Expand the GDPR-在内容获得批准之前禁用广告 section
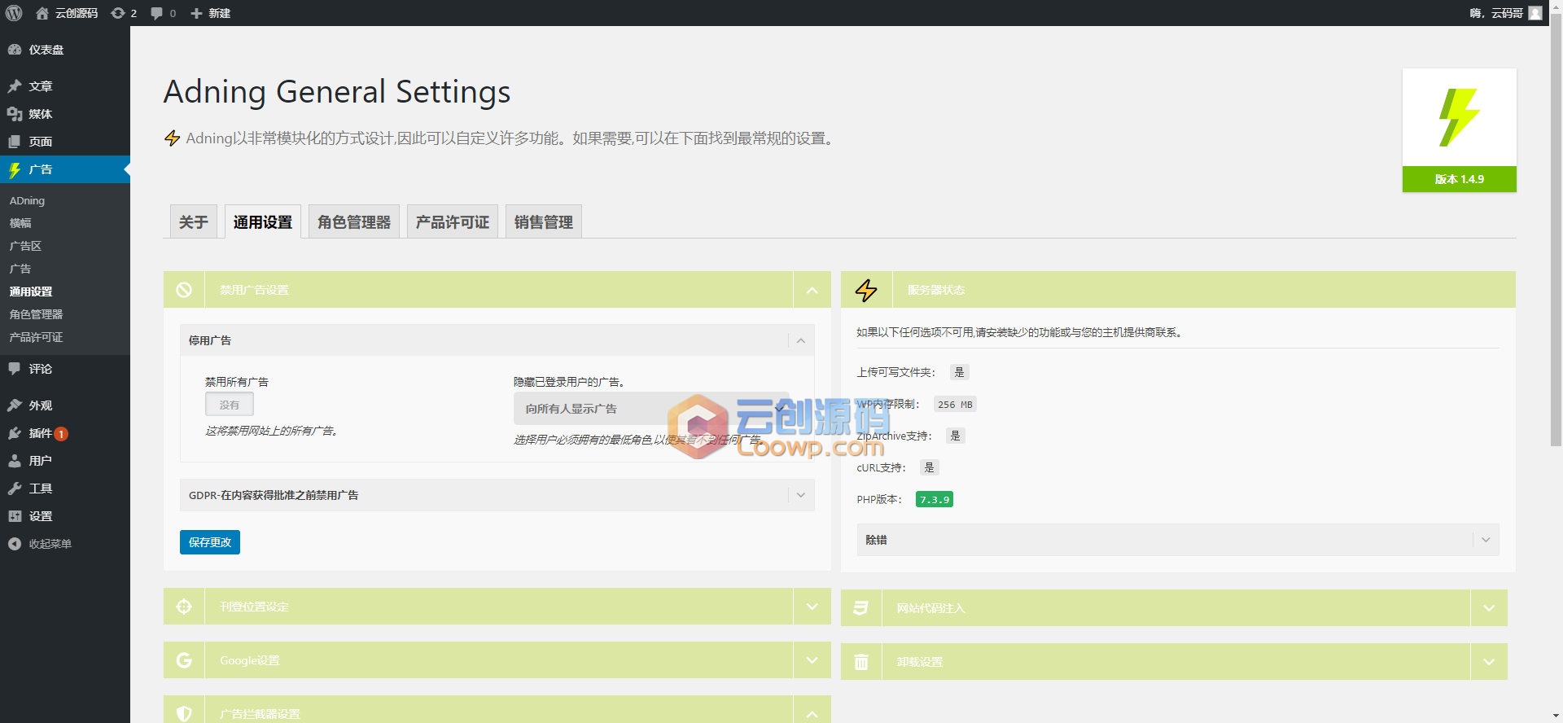Image resolution: width=1563 pixels, height=723 pixels. [x=801, y=495]
